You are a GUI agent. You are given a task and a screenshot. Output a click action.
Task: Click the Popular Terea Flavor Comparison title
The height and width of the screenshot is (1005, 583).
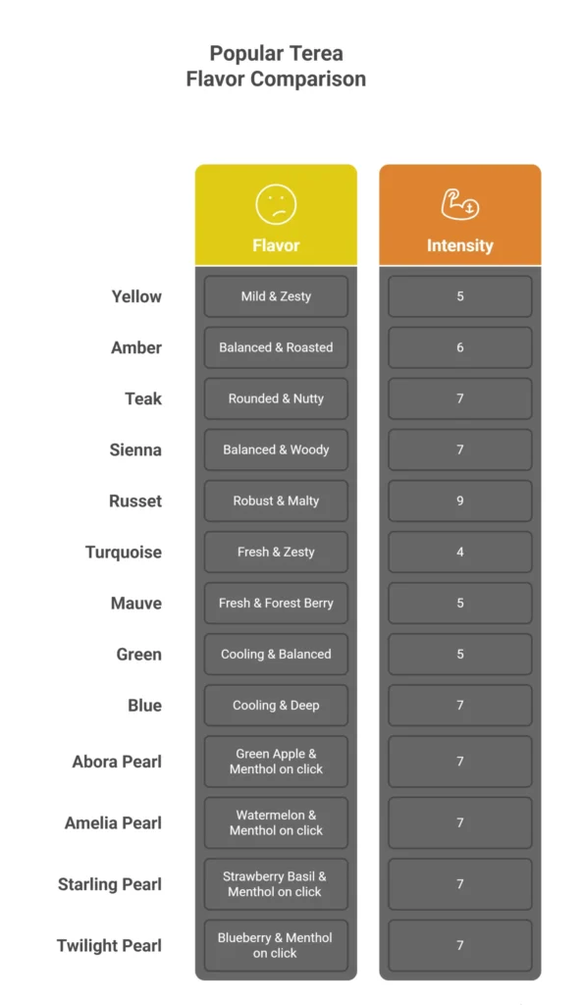[x=276, y=66]
